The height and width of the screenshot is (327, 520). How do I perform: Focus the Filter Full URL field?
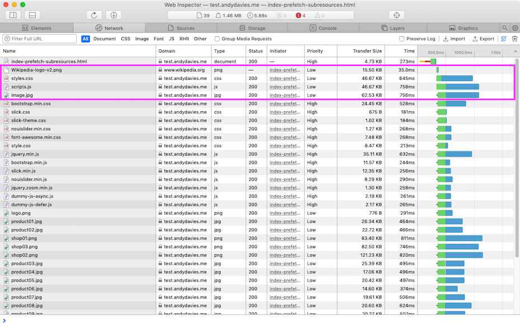coord(40,39)
